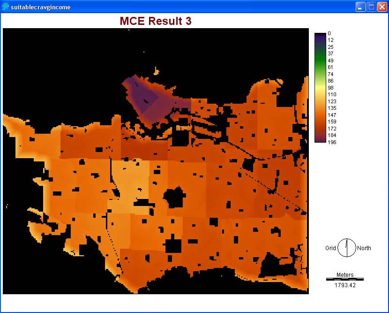389x313 pixels.
Task: Click the scale bar graphic
Action: (344, 279)
